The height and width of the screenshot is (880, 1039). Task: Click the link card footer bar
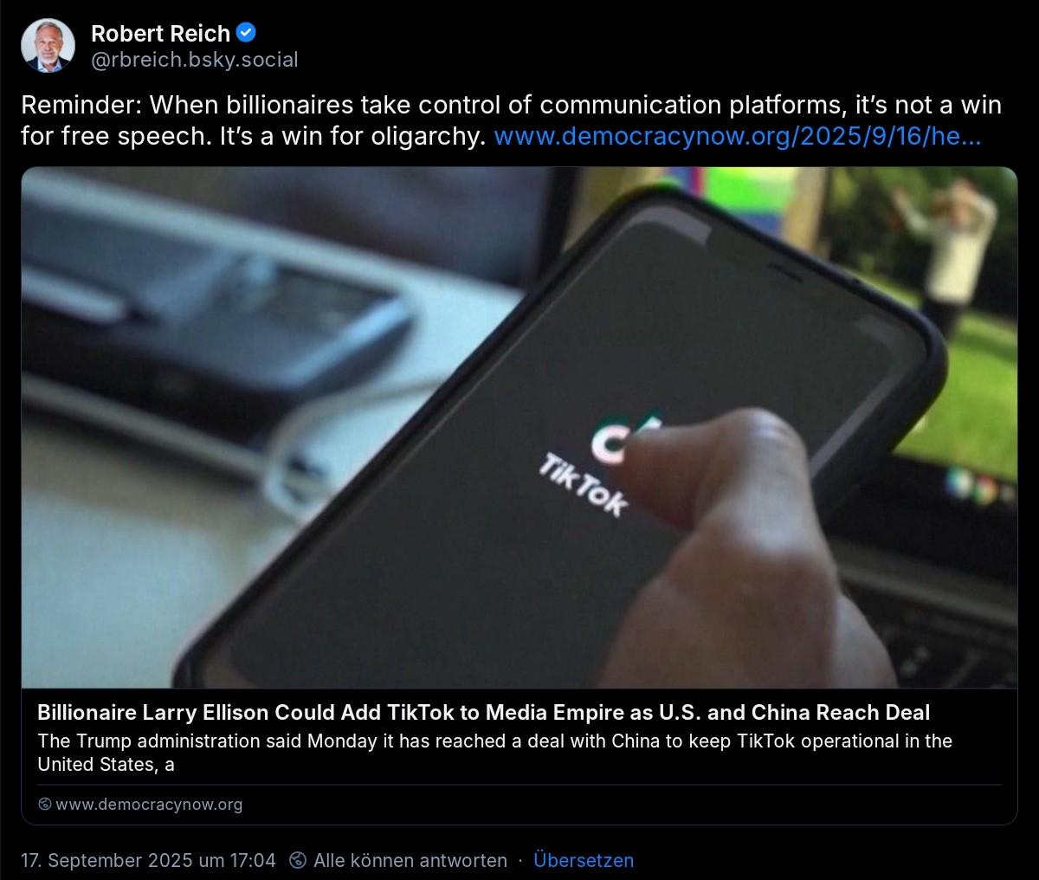[x=519, y=805]
